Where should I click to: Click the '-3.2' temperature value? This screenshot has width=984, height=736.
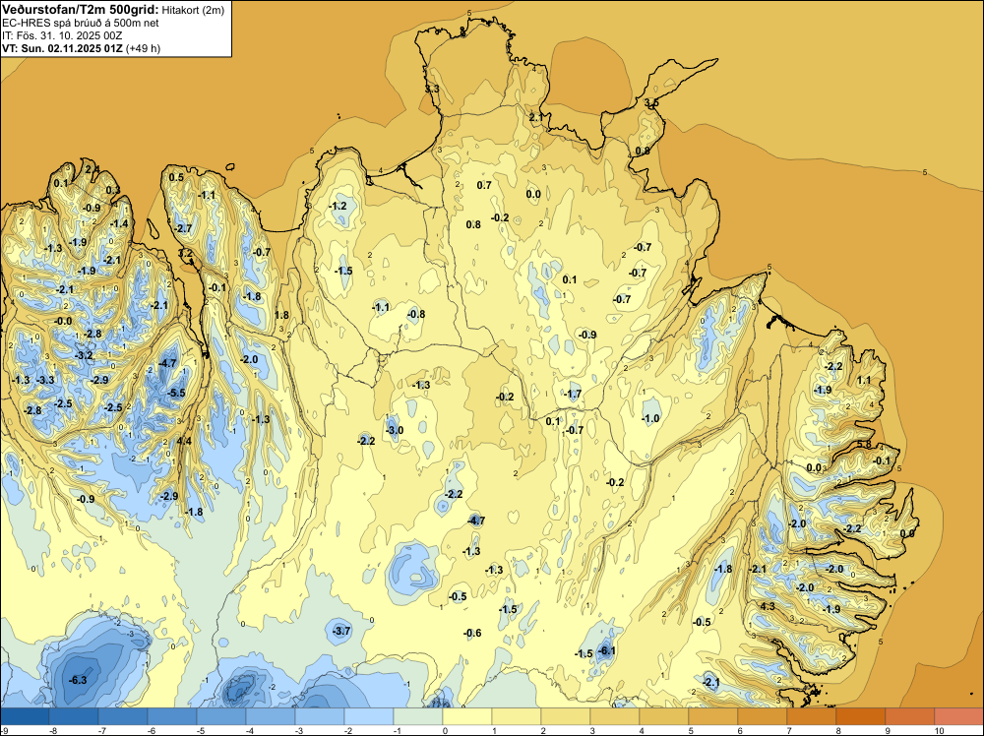pyautogui.click(x=84, y=355)
